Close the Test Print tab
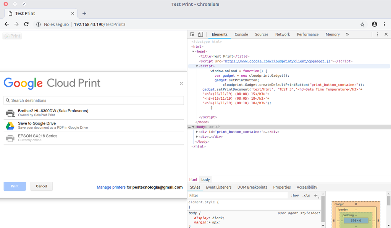 (x=73, y=13)
